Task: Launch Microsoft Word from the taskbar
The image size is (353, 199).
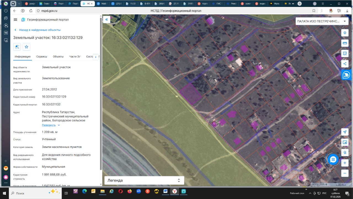Action: pyautogui.click(x=165, y=191)
